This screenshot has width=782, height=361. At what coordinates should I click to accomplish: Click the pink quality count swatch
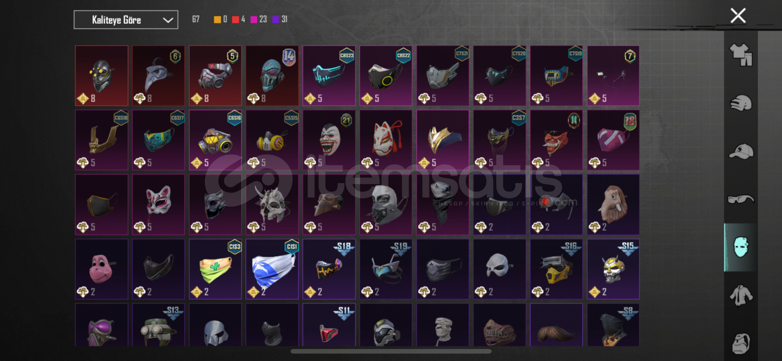pos(254,20)
